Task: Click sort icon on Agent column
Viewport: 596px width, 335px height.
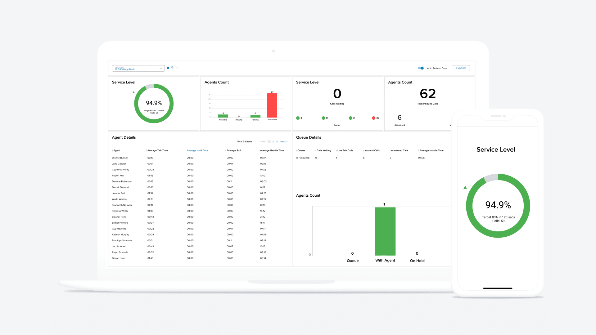Action: [x=112, y=150]
